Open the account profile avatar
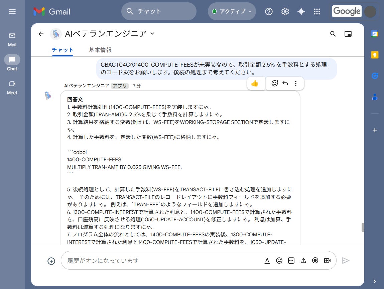Screen dimensions: 384x289 tap(370, 11)
